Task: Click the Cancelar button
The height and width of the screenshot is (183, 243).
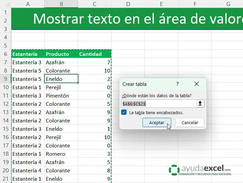Action: pos(190,122)
